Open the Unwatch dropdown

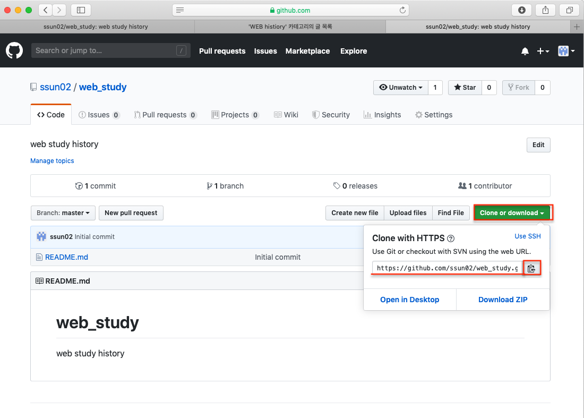point(401,88)
